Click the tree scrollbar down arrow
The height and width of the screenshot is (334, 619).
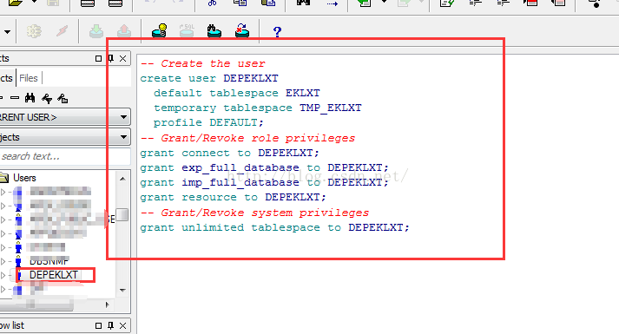pyautogui.click(x=122, y=291)
